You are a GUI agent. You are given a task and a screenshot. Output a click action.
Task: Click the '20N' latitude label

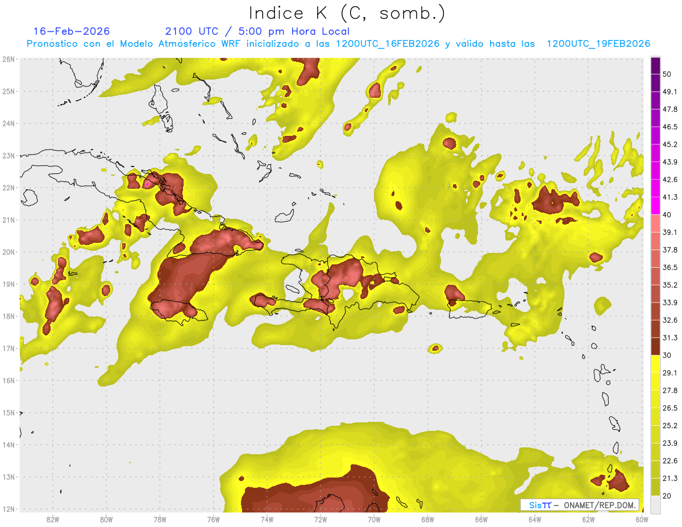click(x=9, y=252)
